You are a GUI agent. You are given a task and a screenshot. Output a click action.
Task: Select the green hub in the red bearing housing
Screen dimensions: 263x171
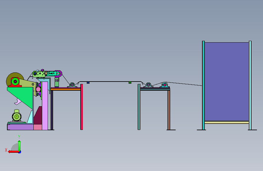pos(15,82)
